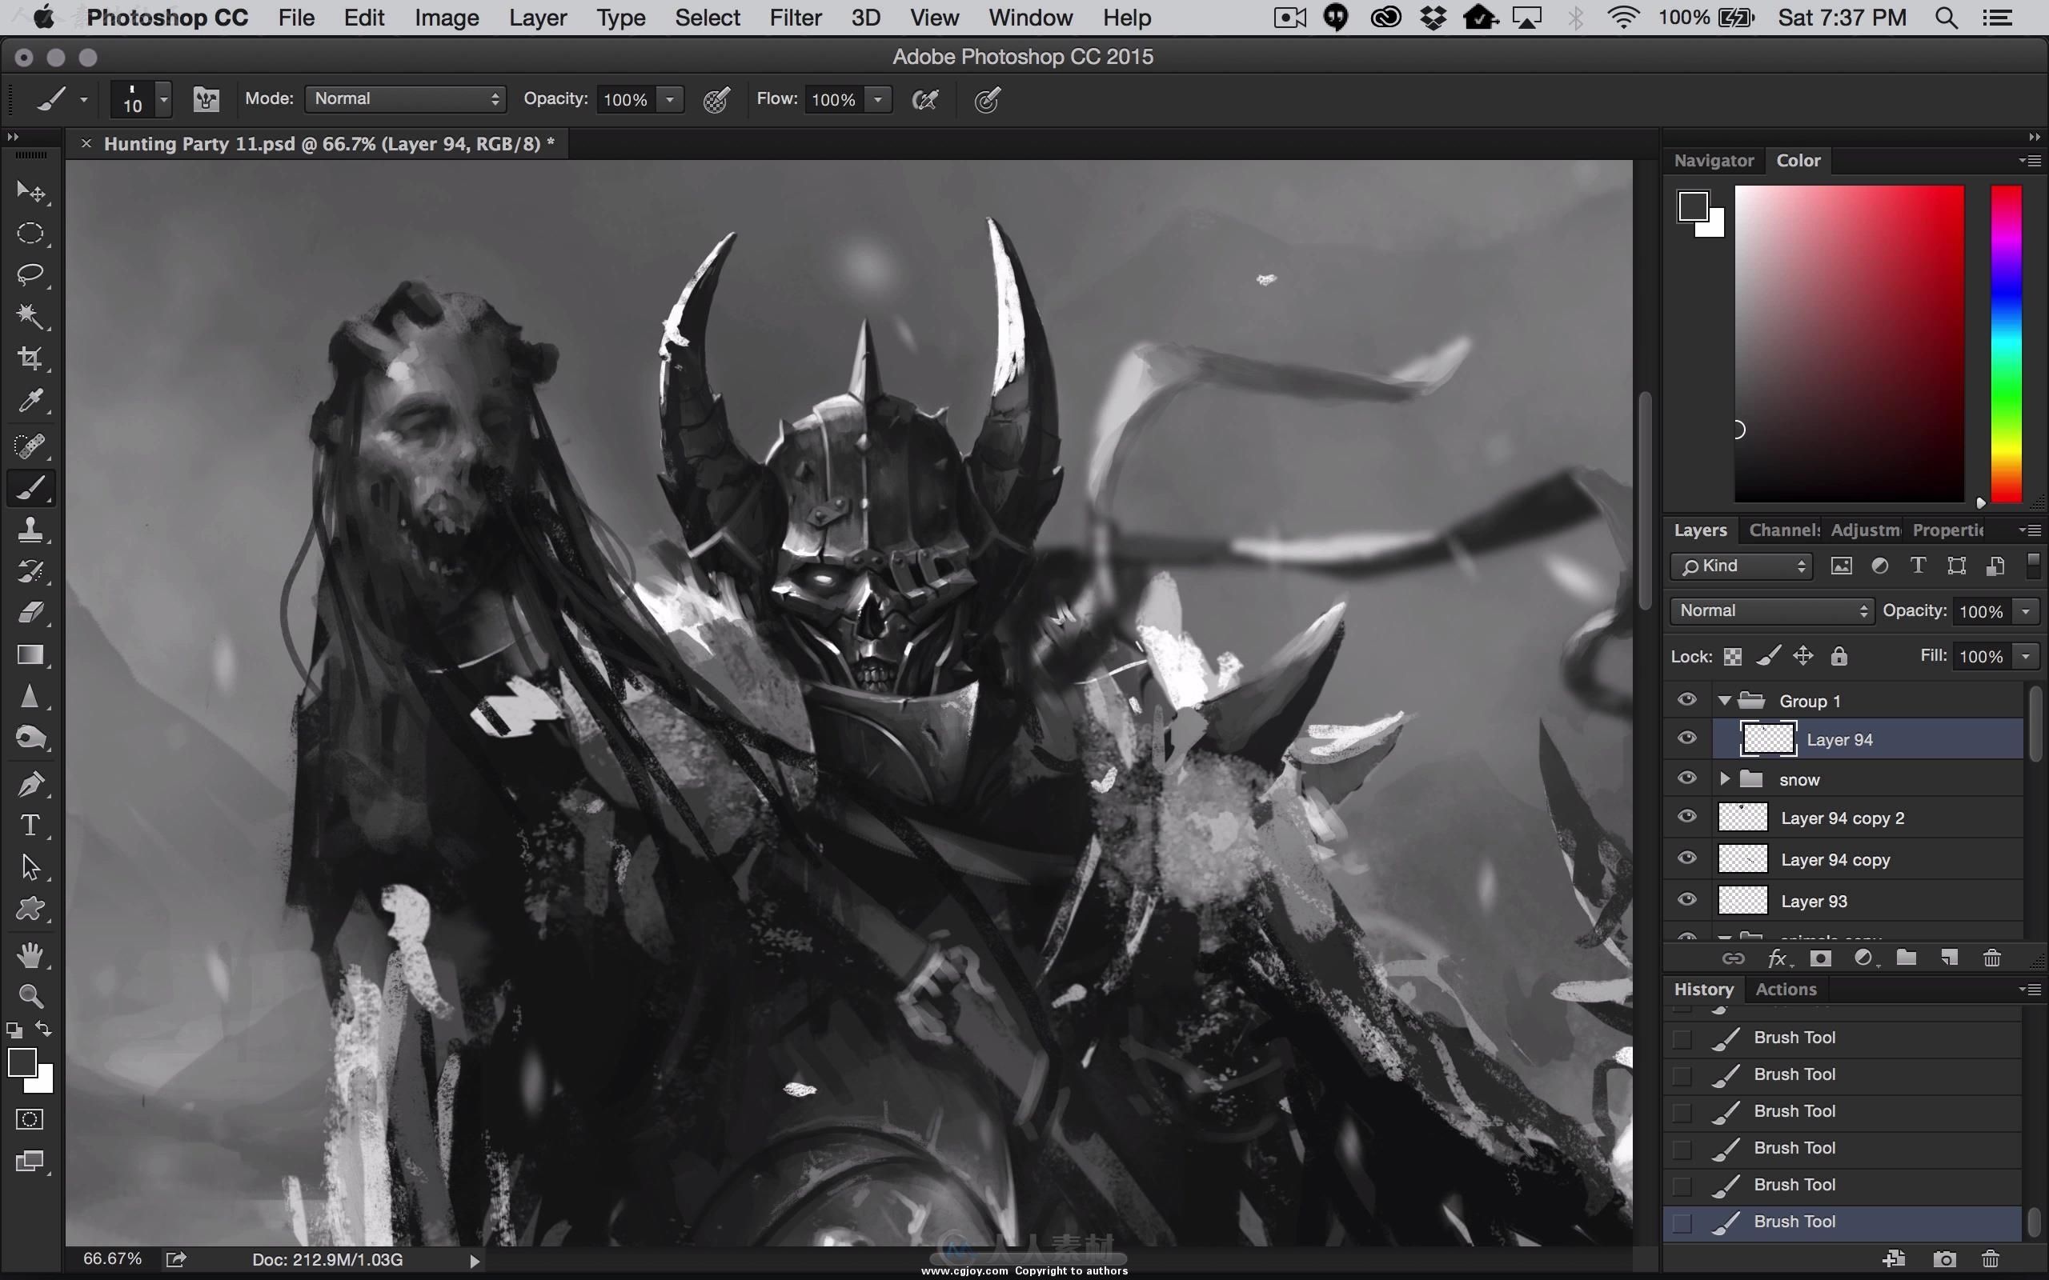
Task: Enable airbrush-style build-up
Action: (x=924, y=100)
